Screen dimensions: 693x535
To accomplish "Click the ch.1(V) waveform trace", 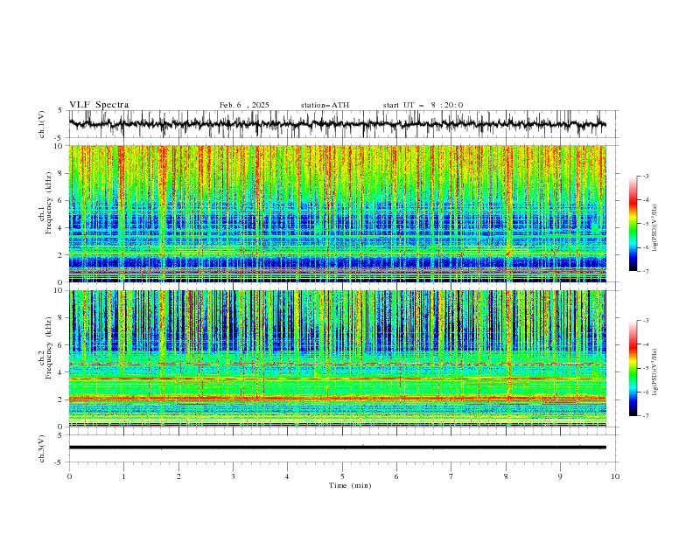I will tap(338, 124).
